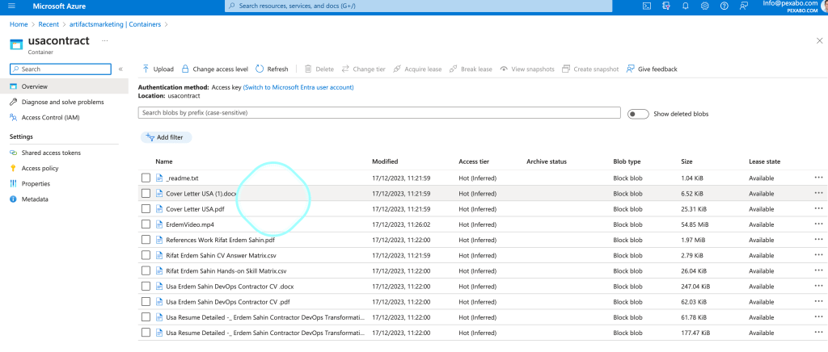Click the Upload toolbar button

pyautogui.click(x=158, y=69)
